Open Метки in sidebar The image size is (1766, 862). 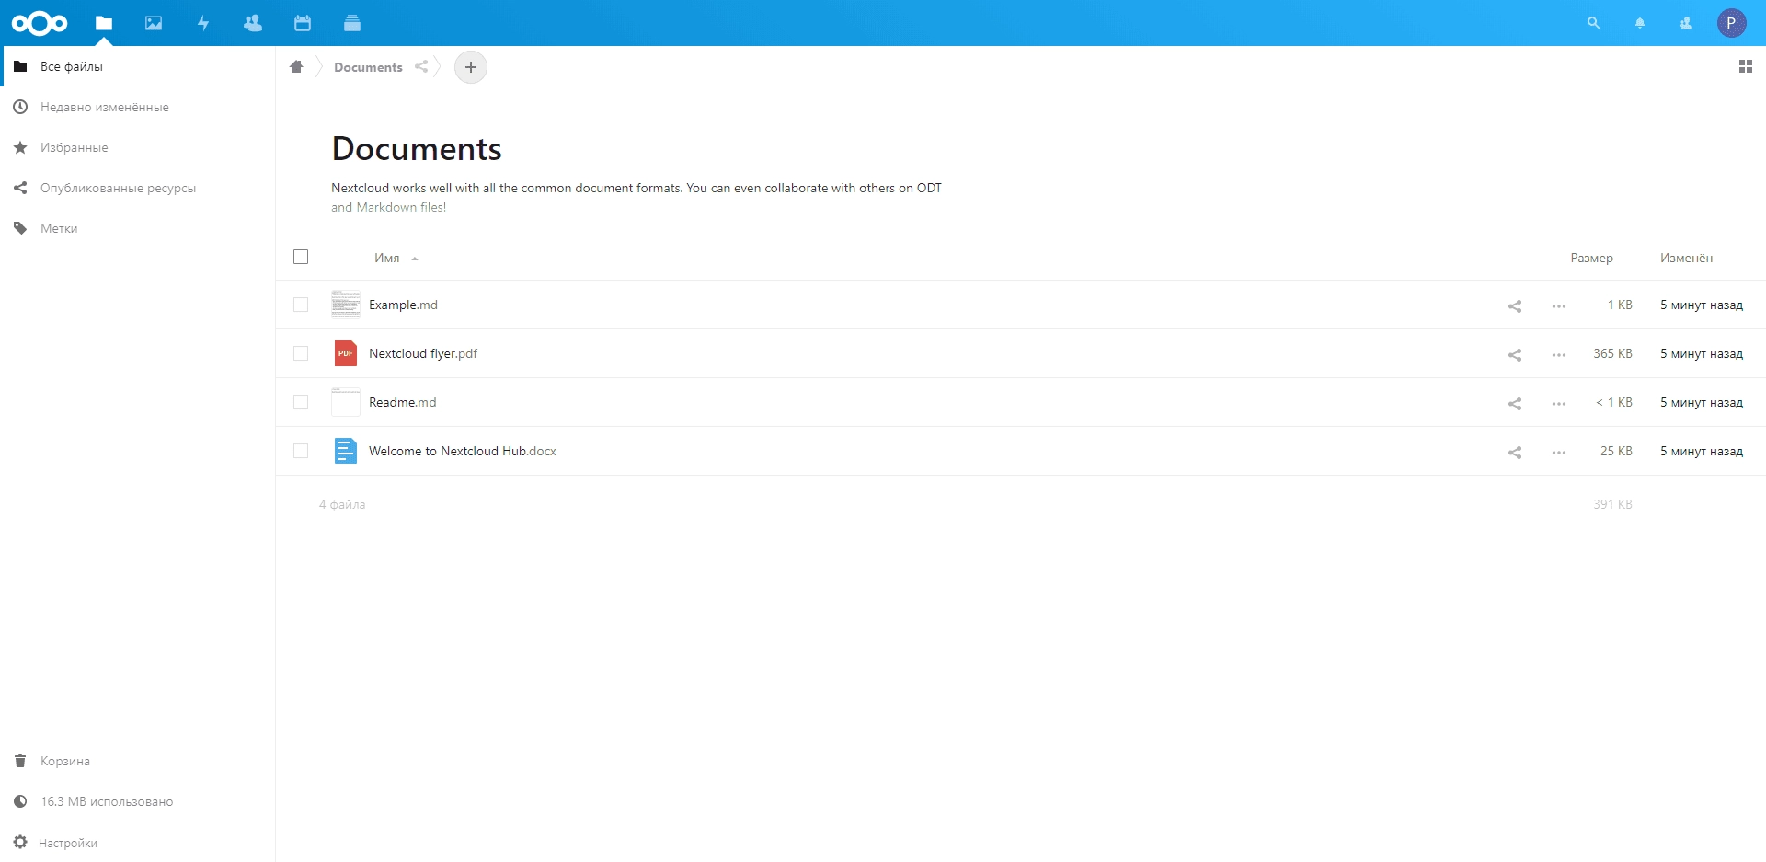pyautogui.click(x=138, y=228)
